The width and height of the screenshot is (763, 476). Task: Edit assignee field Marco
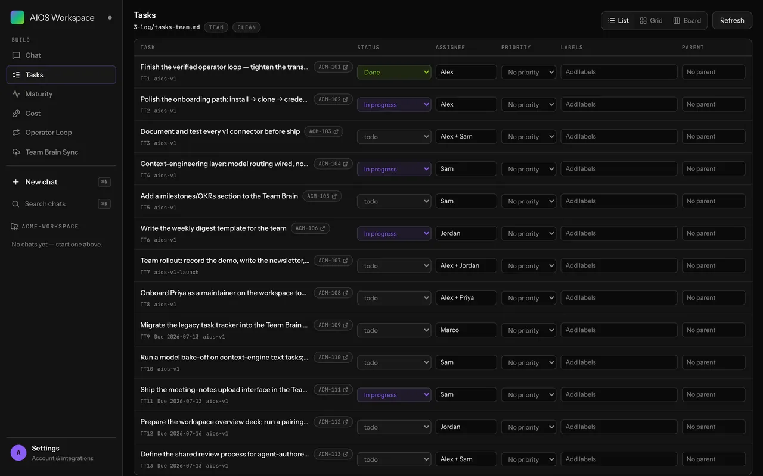[466, 330]
